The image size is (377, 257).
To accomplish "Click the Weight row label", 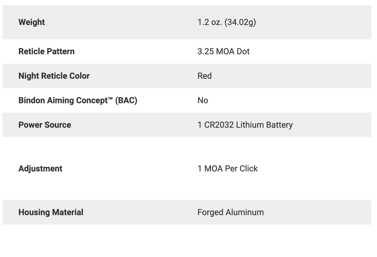I will pos(31,22).
